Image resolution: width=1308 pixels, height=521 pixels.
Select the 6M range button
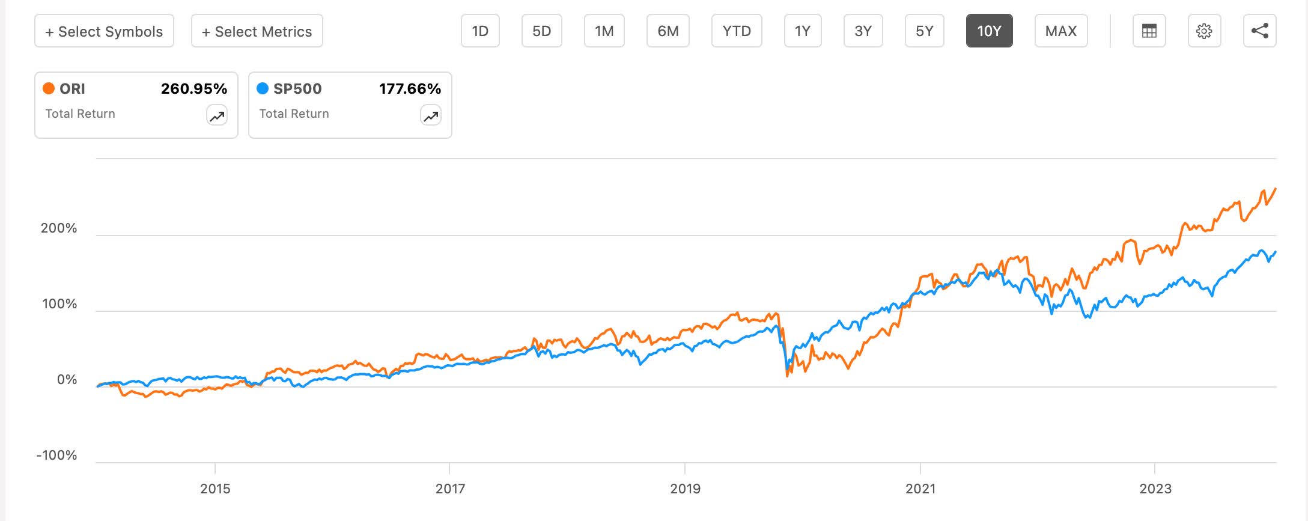668,31
